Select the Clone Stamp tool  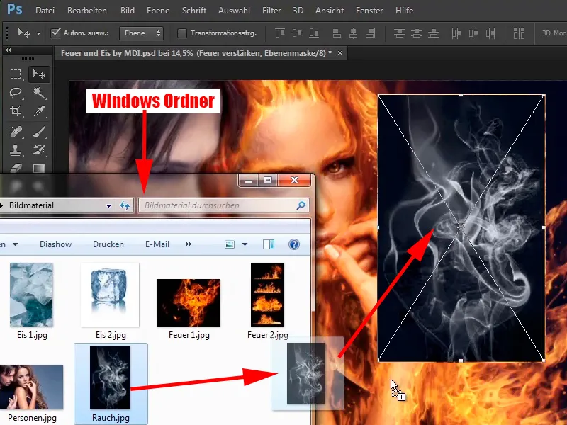tap(16, 150)
